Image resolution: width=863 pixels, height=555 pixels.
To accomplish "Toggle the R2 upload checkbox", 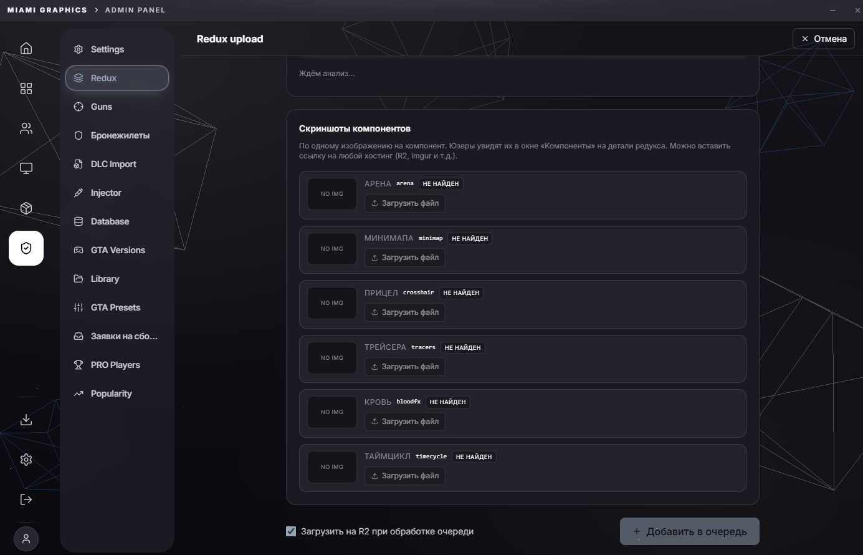I will point(291,531).
